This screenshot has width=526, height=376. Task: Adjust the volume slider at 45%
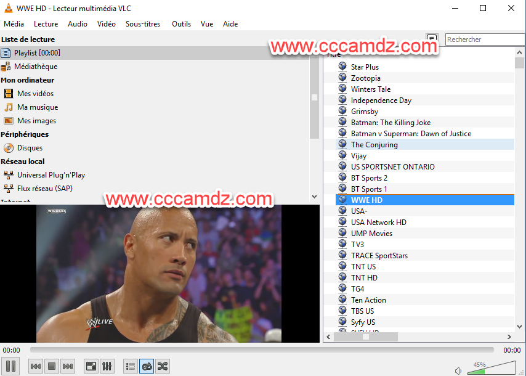pos(492,368)
